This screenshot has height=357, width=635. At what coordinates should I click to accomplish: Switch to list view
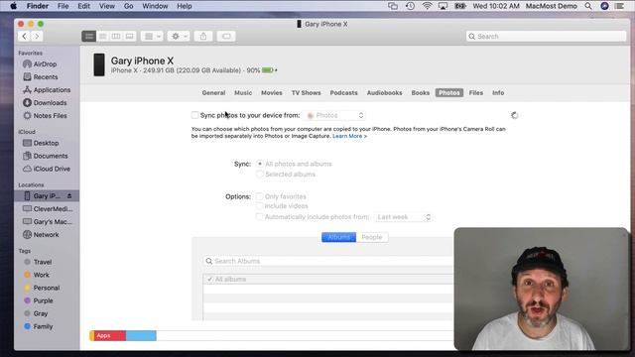102,36
